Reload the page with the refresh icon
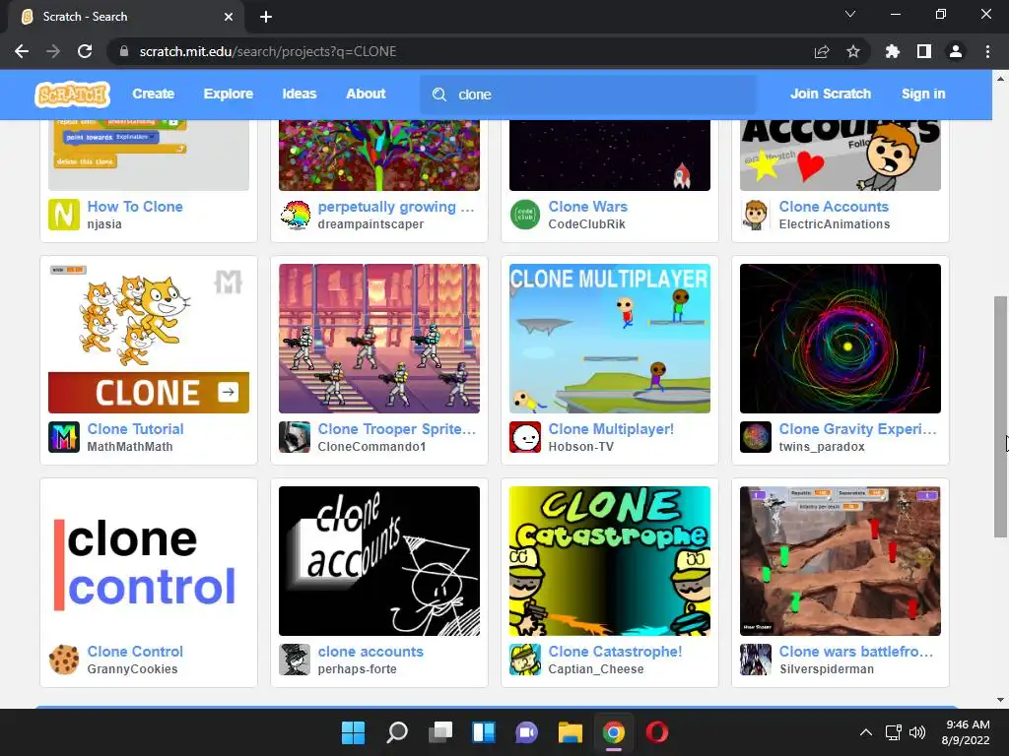 tap(85, 51)
